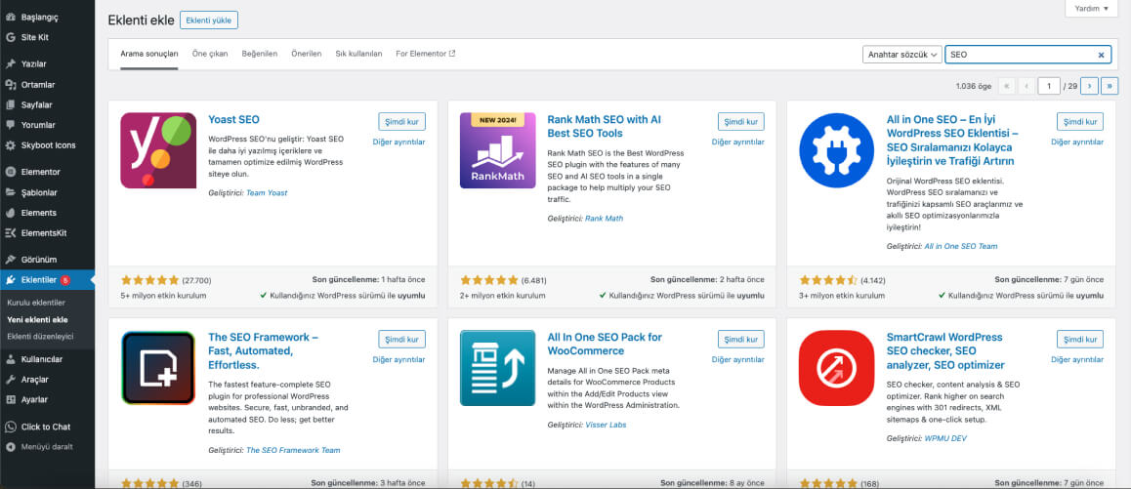Collapse the menu with Menüyü daralt icon
This screenshot has height=489, width=1131.
pos(10,447)
